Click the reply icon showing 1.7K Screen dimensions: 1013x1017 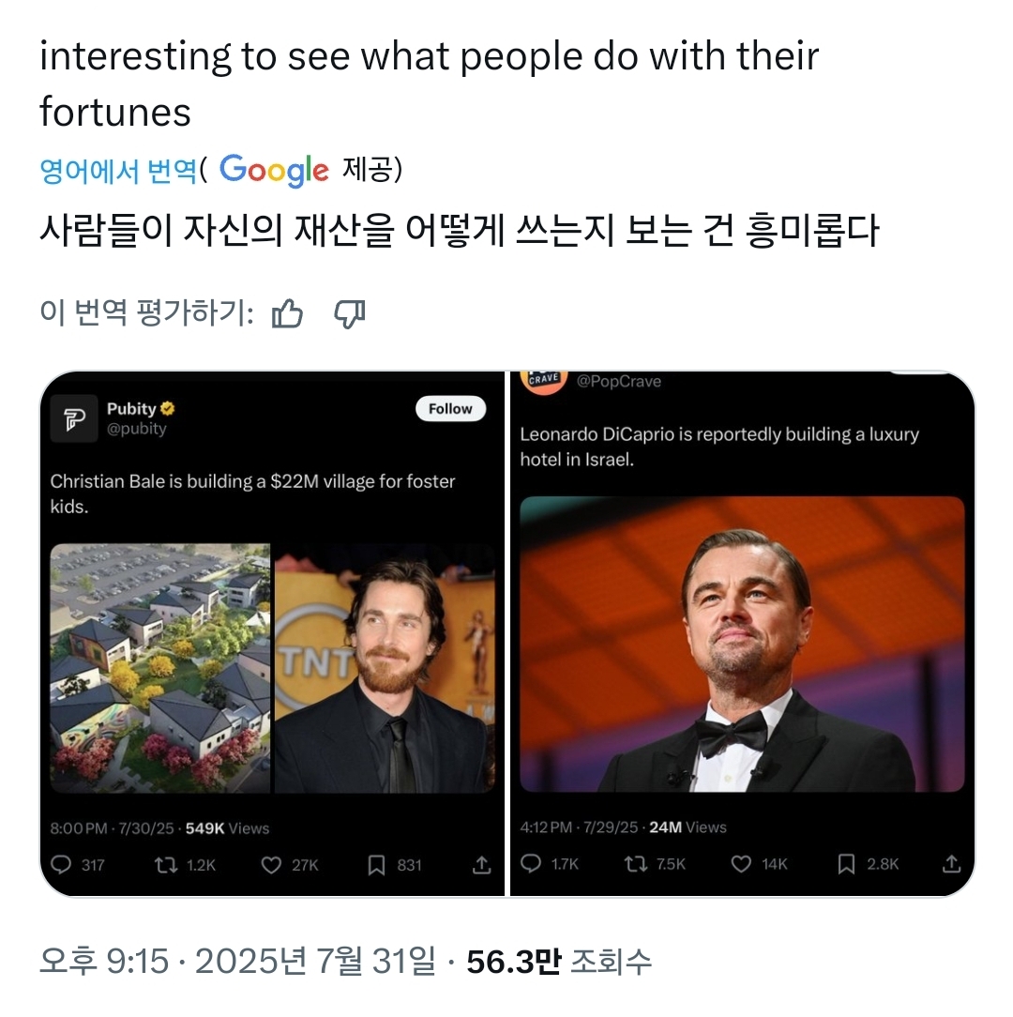tap(531, 864)
